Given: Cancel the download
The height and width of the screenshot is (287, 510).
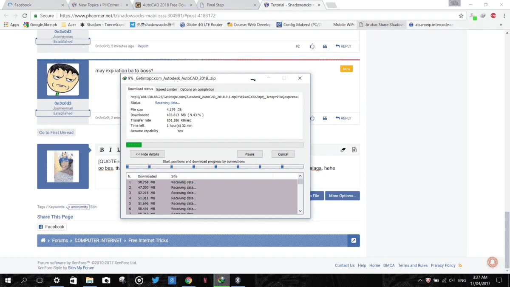Looking at the screenshot, I should click(x=283, y=154).
